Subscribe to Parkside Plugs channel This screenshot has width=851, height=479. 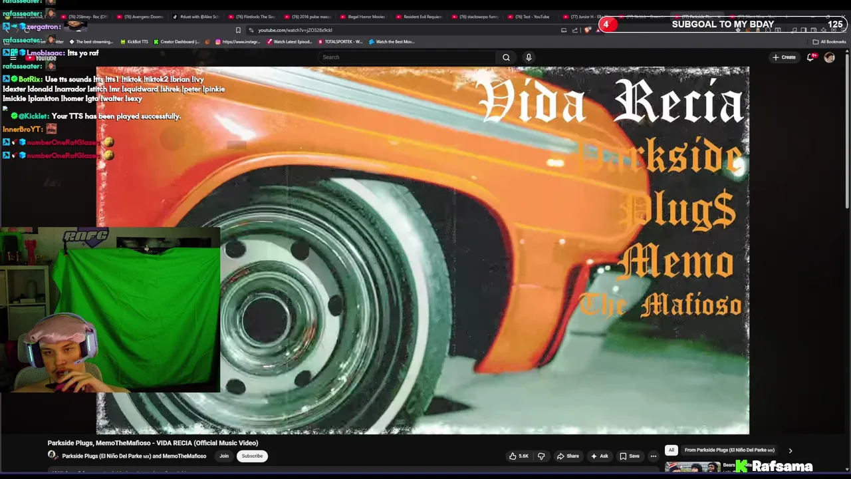(252, 456)
